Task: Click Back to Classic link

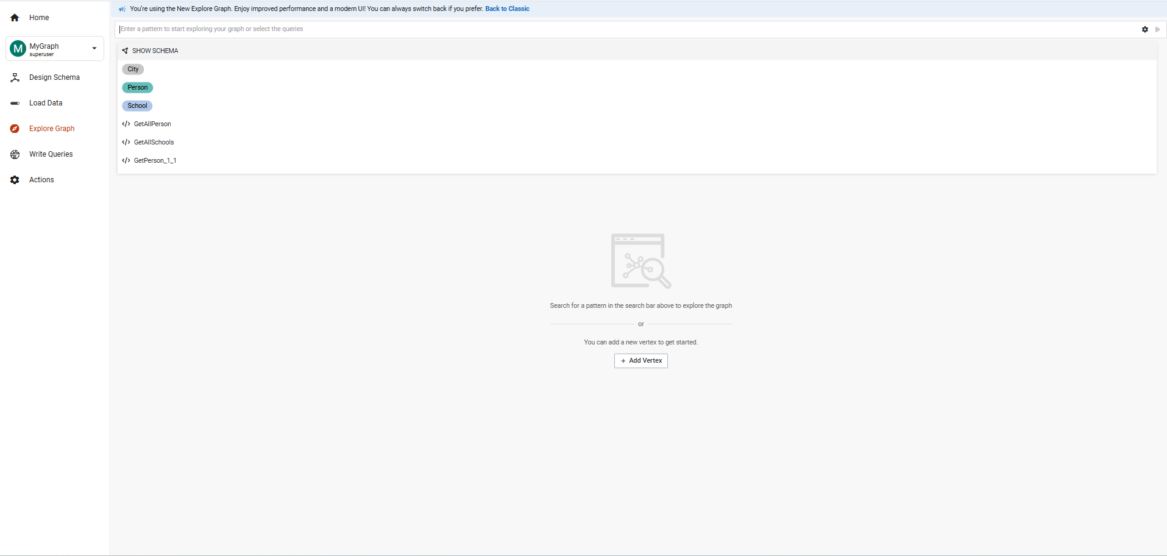Action: [507, 9]
